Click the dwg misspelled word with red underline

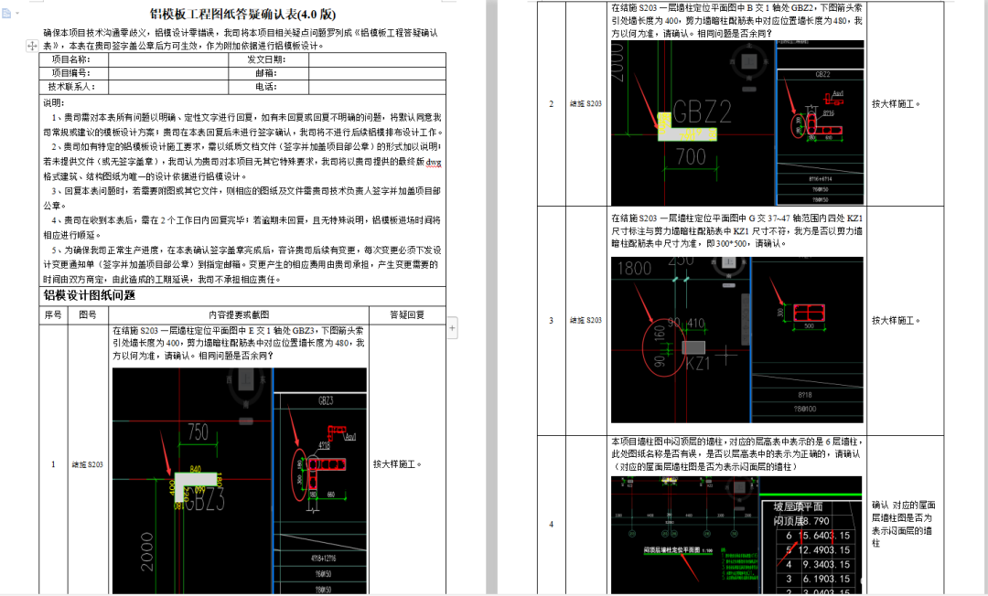coord(434,162)
